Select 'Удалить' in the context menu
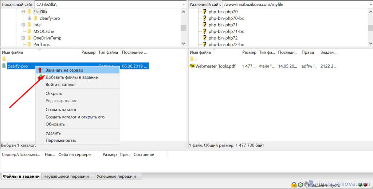Image resolution: width=373 pixels, height=189 pixels. tap(53, 133)
